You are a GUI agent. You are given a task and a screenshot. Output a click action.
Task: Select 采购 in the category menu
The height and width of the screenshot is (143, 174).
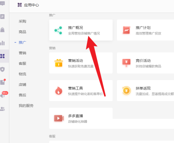(x=22, y=21)
